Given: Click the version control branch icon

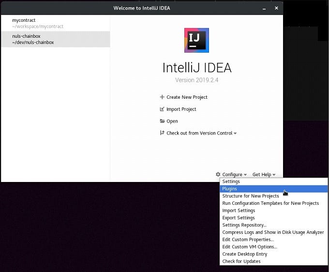Looking at the screenshot, I should click(x=162, y=133).
